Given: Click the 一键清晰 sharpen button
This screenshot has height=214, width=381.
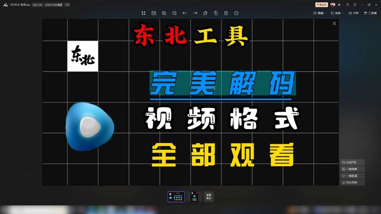Looking at the screenshot, I should (352, 169).
